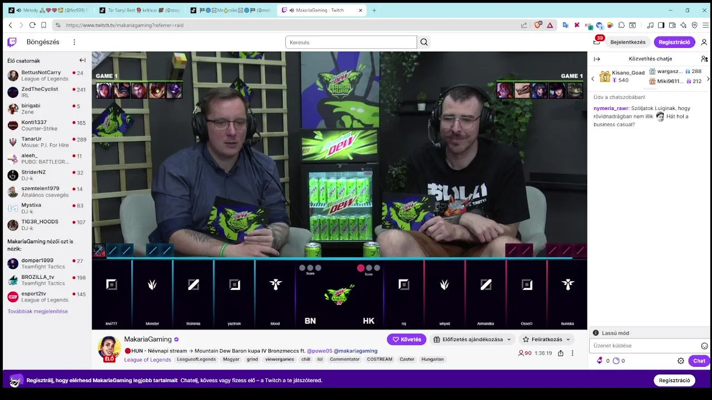Switch to the third TikTok tab
The height and width of the screenshot is (400, 712).
tap(230, 10)
